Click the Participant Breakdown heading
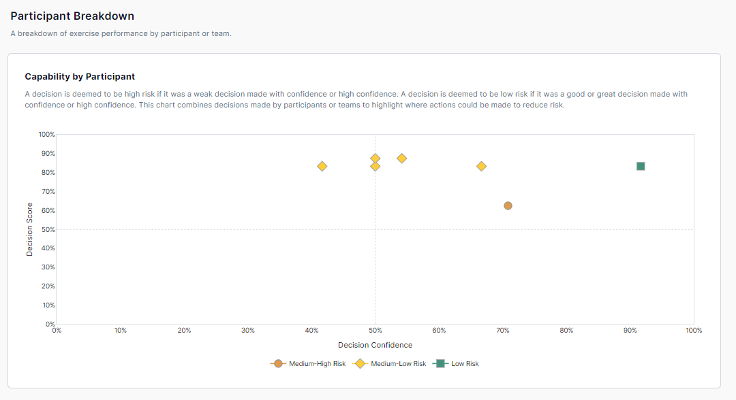 tap(72, 16)
